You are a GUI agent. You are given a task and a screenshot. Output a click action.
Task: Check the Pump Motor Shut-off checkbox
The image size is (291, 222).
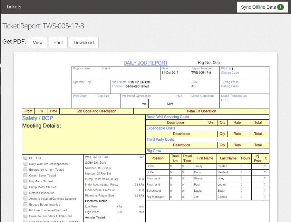pos(25,187)
